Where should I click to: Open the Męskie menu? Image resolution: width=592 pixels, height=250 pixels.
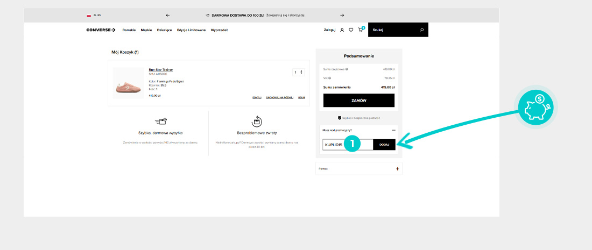tap(146, 30)
